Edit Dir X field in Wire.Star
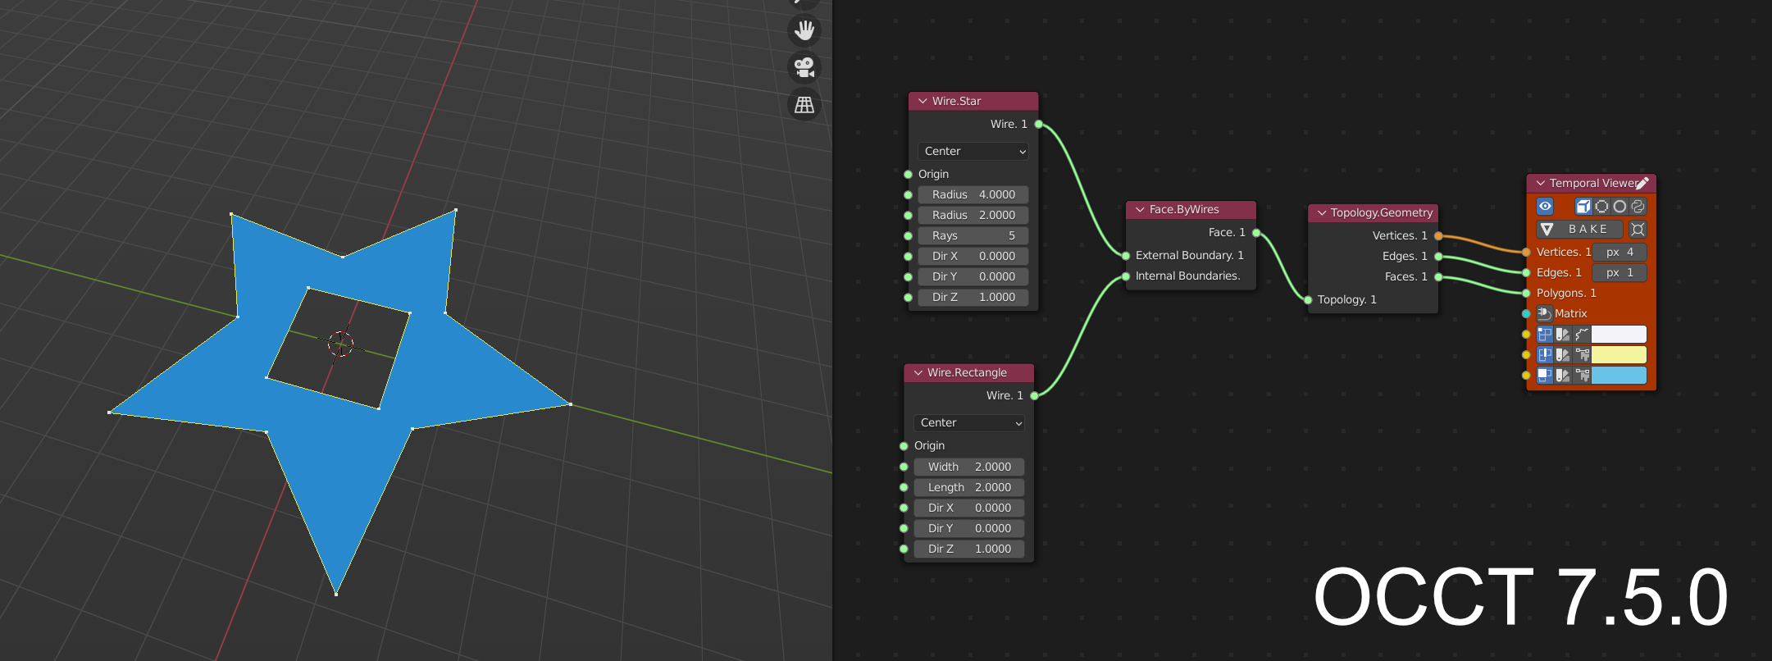The width and height of the screenshot is (1772, 661). tap(973, 256)
